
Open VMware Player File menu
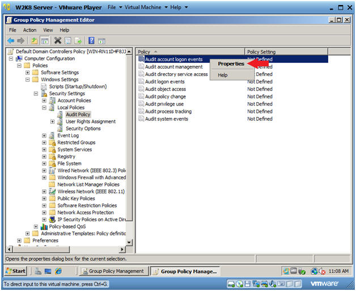click(x=115, y=7)
